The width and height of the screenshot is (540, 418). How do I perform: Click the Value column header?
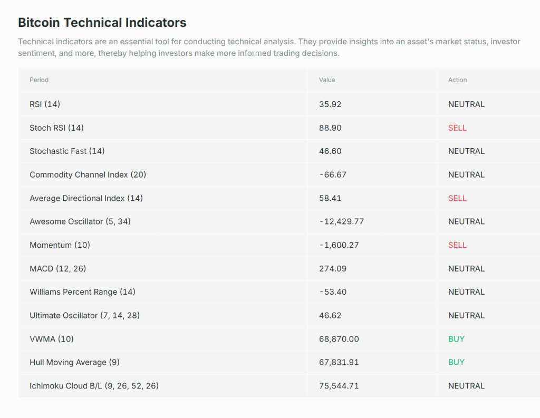click(327, 80)
